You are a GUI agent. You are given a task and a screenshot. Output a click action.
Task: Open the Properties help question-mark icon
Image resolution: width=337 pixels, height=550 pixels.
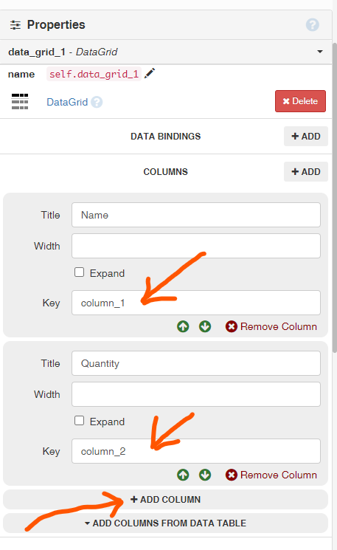point(312,25)
